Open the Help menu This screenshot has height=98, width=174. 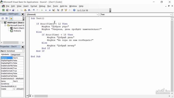click(81, 6)
